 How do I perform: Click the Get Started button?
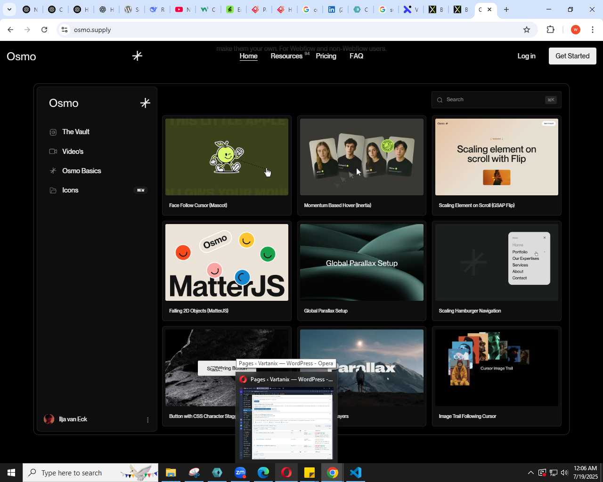[572, 56]
